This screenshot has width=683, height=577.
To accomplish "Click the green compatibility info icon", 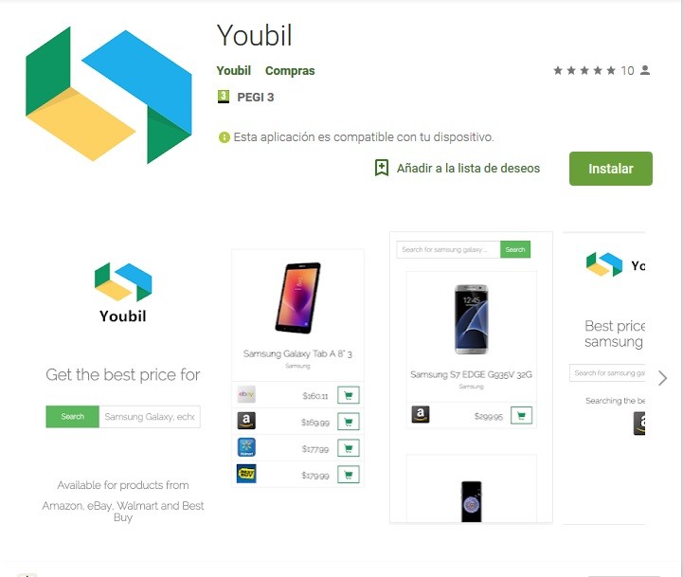I will point(224,137).
